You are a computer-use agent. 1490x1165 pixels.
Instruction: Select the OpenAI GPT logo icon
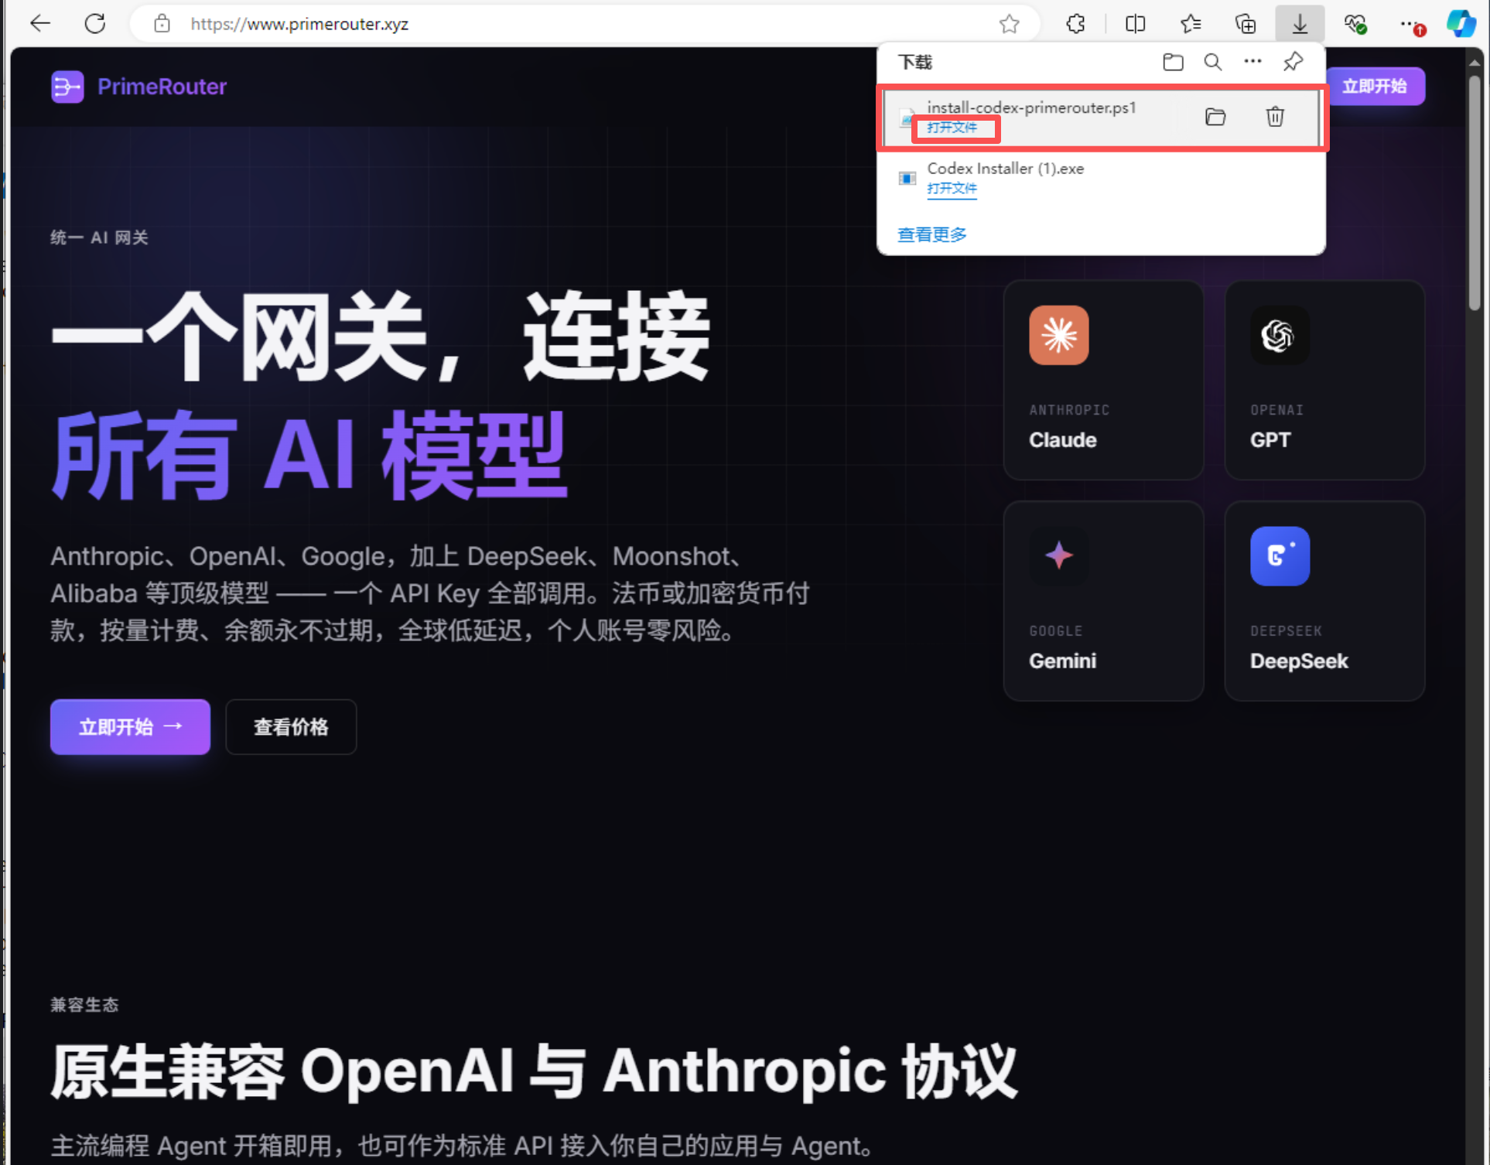point(1280,335)
